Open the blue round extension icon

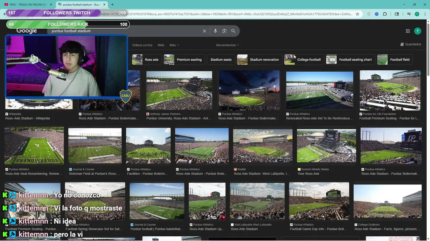pos(377,14)
